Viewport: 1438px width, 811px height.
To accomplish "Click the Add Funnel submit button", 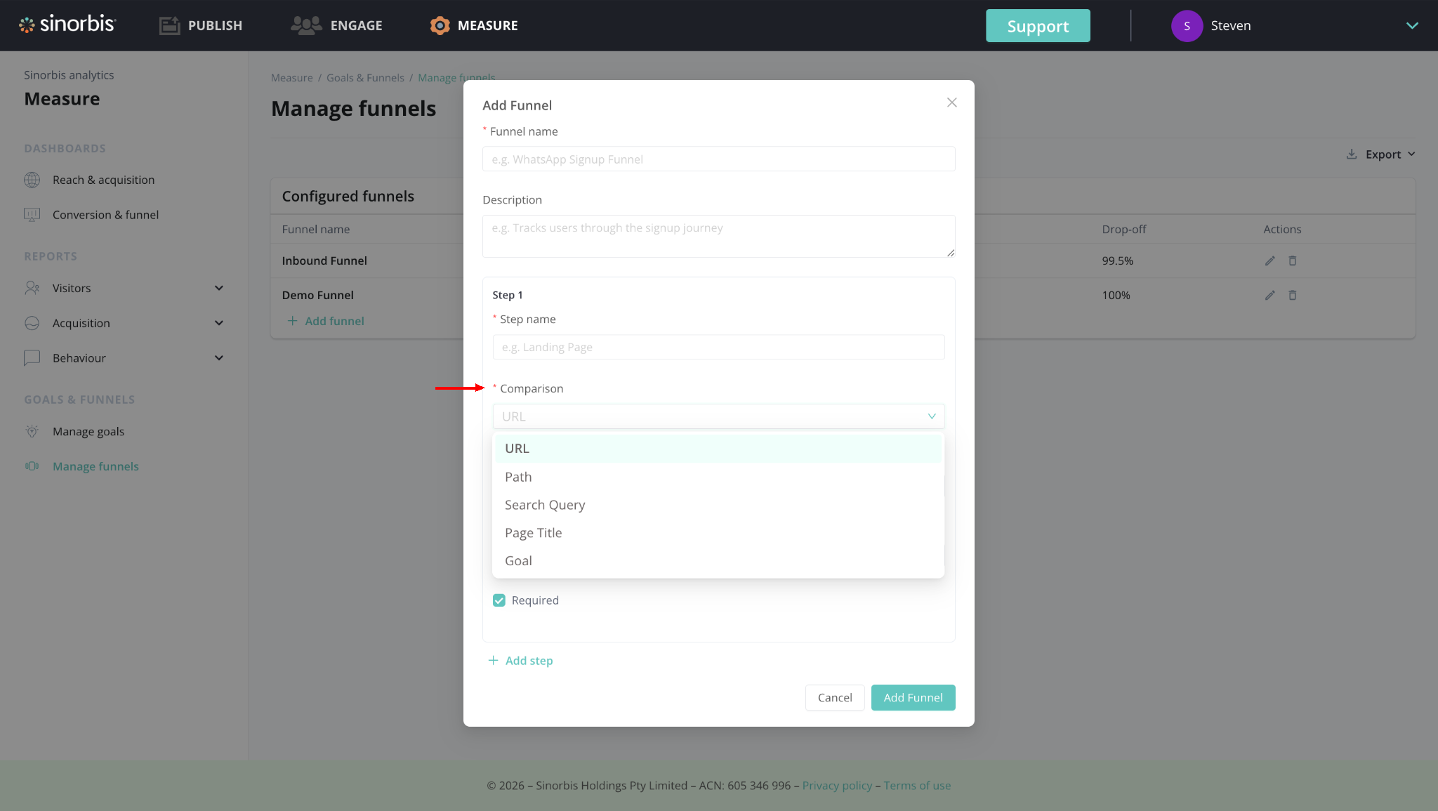I will pyautogui.click(x=913, y=697).
